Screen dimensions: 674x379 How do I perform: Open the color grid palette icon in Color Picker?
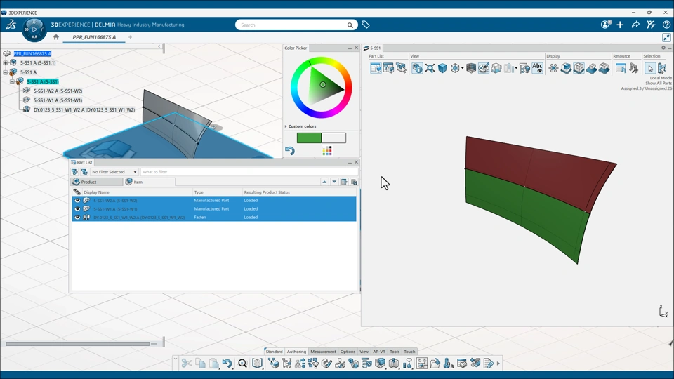[x=327, y=150]
